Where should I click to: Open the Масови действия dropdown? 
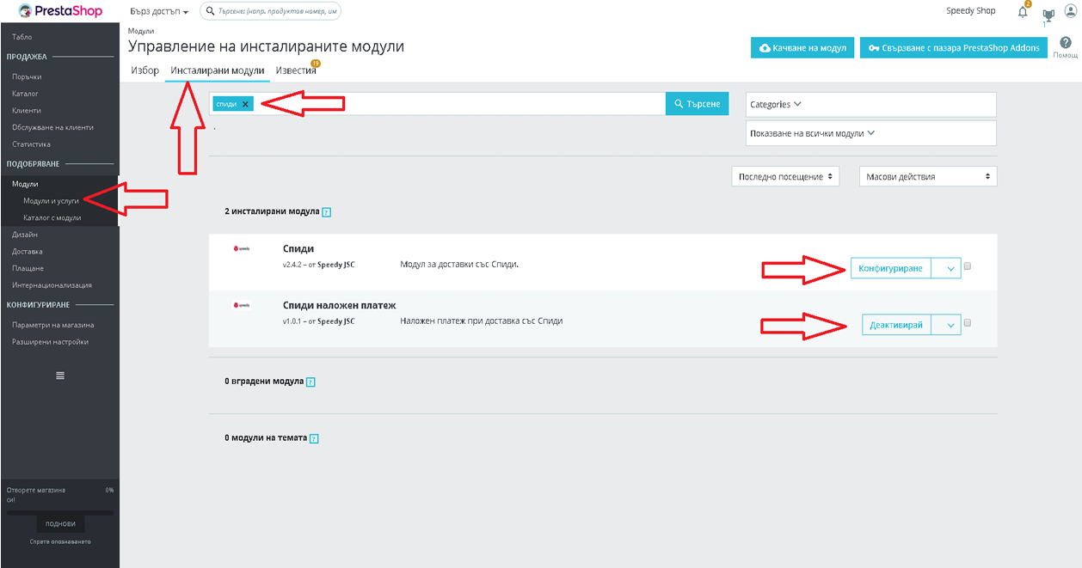(928, 176)
